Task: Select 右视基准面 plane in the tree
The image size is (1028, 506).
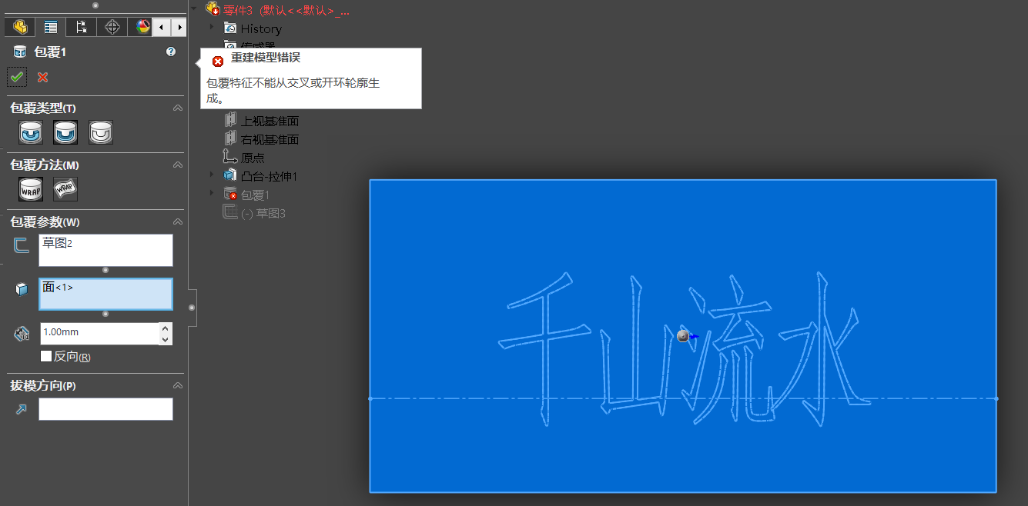Action: point(270,139)
